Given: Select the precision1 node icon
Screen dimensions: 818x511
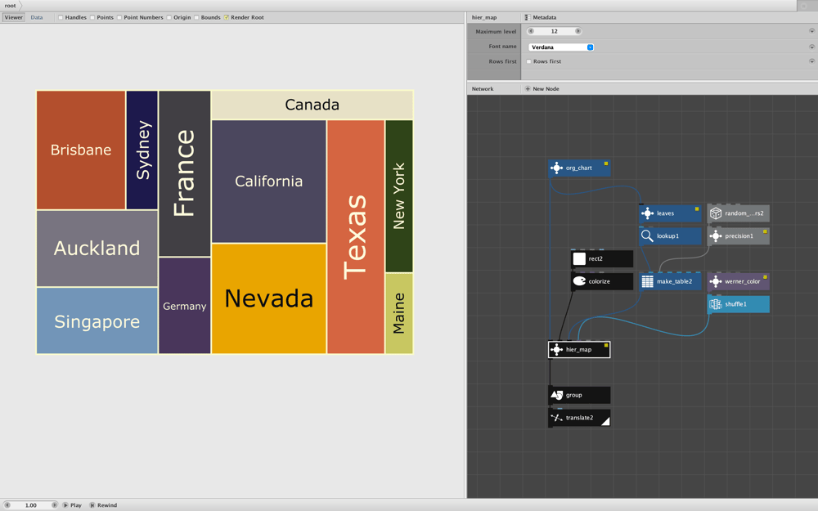Looking at the screenshot, I should [716, 235].
